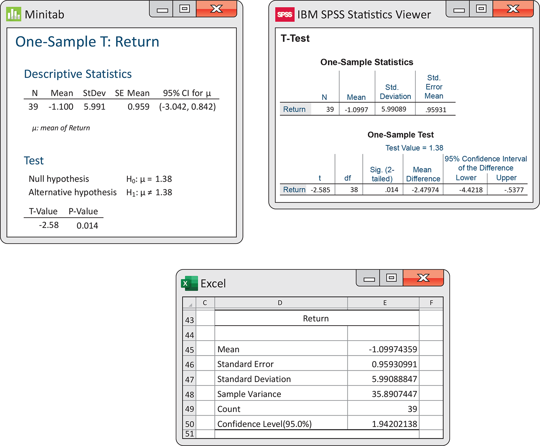Click the 'T-Test' heading in SPSS
Image resolution: width=540 pixels, height=446 pixels.
click(x=295, y=38)
